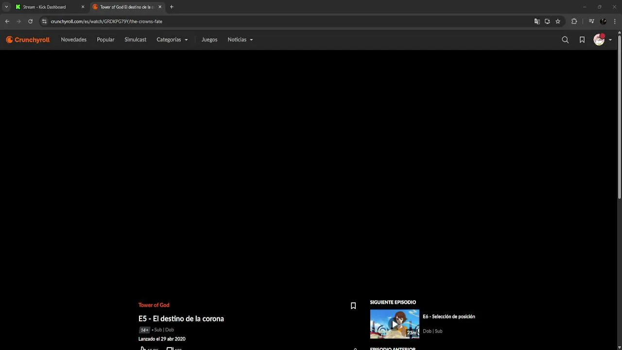Open the Chrome profile avatar
The width and height of the screenshot is (622, 350).
point(603,21)
